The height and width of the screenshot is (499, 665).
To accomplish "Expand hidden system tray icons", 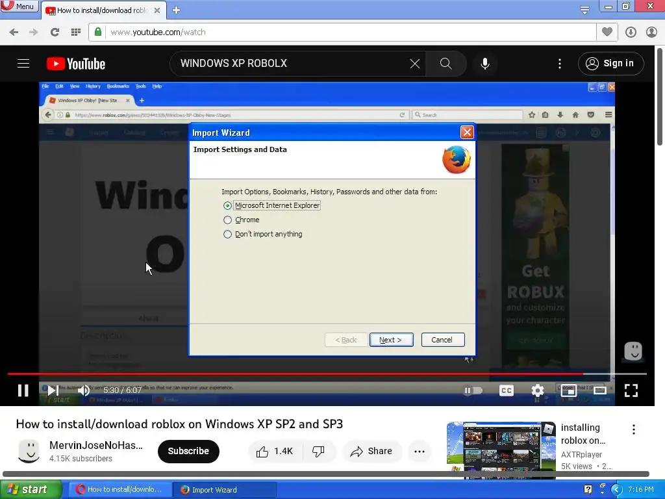I will (x=616, y=490).
